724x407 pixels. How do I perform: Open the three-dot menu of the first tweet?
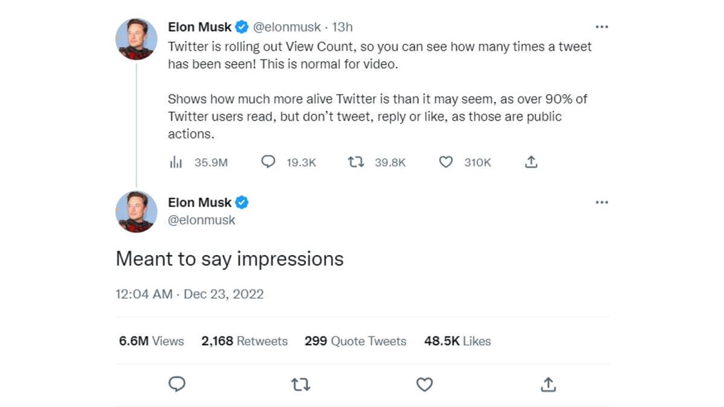(x=602, y=27)
